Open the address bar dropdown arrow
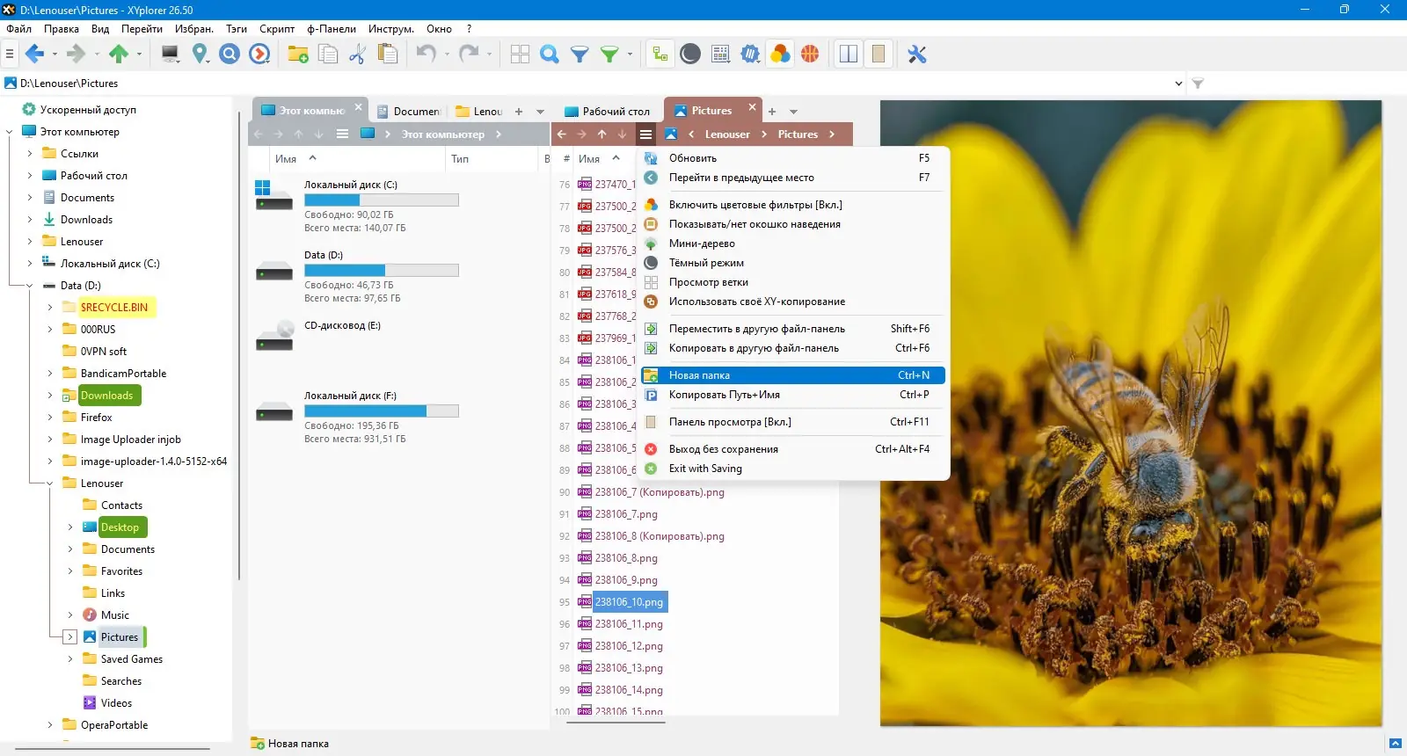The image size is (1407, 756). click(x=1178, y=84)
